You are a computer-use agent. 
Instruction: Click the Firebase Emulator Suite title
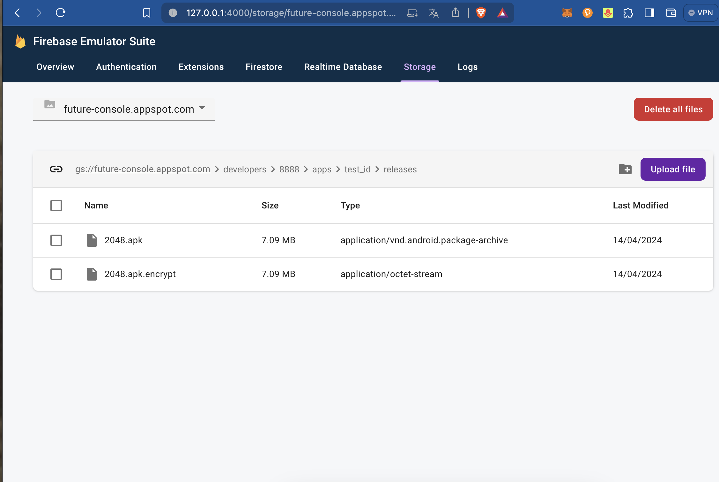click(94, 41)
